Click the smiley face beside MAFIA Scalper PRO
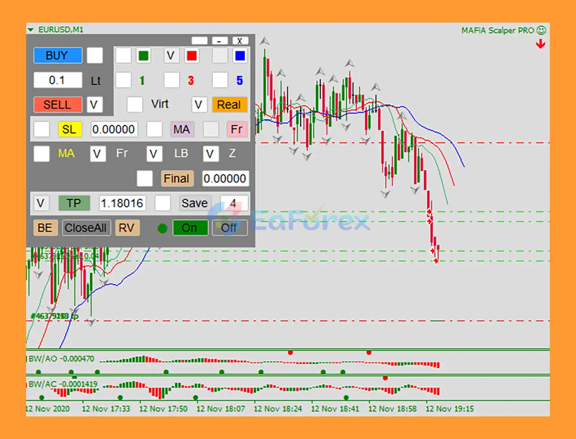 [x=541, y=30]
